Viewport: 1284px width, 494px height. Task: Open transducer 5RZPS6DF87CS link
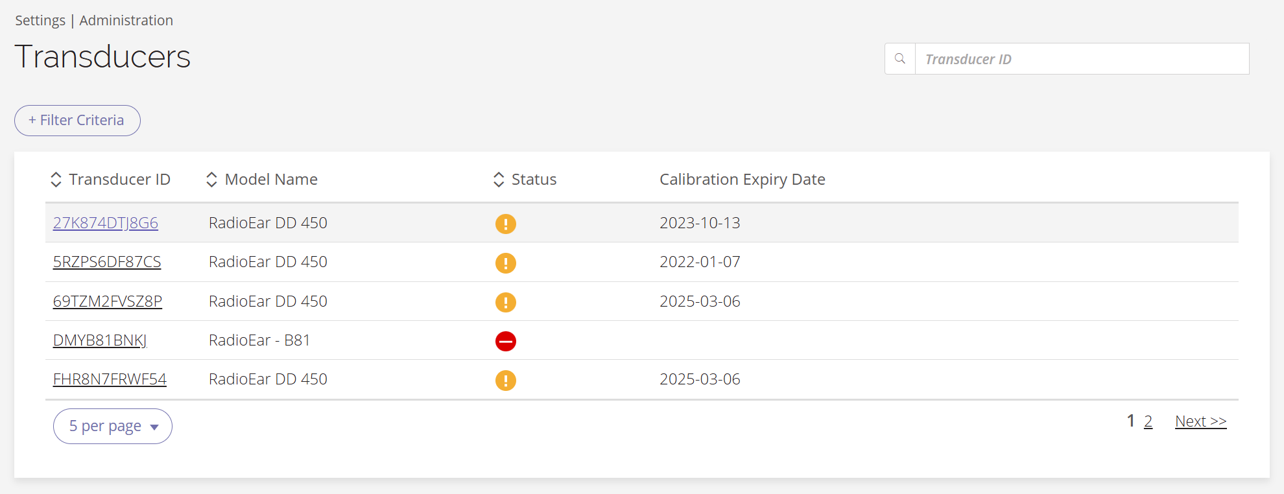(x=107, y=262)
